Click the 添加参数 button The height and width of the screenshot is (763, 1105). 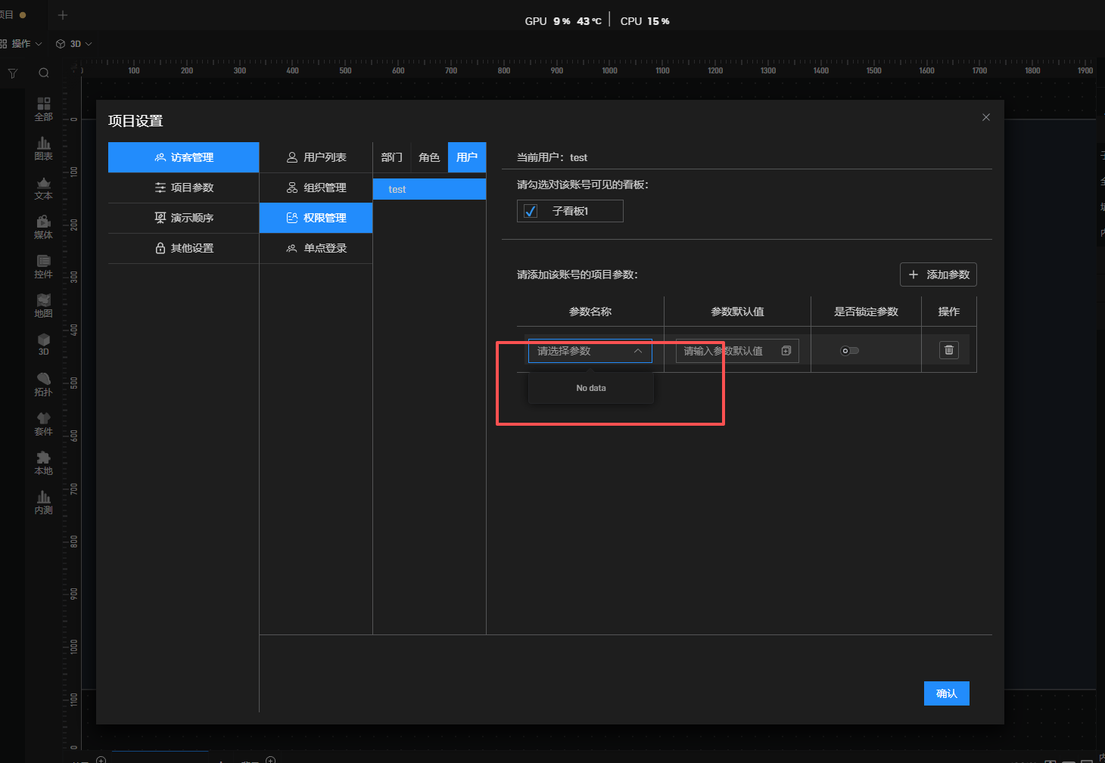click(x=938, y=274)
